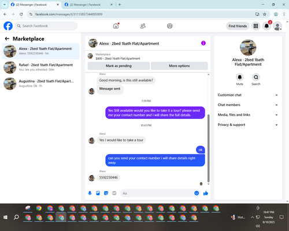Open Alexx profile picture in right panel

click(x=248, y=47)
